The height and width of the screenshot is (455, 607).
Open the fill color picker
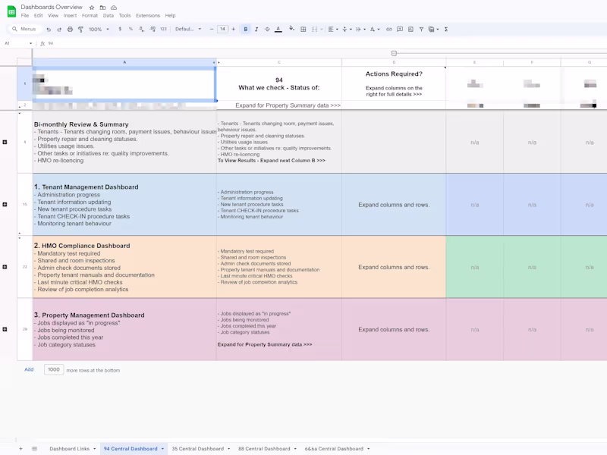pos(290,29)
